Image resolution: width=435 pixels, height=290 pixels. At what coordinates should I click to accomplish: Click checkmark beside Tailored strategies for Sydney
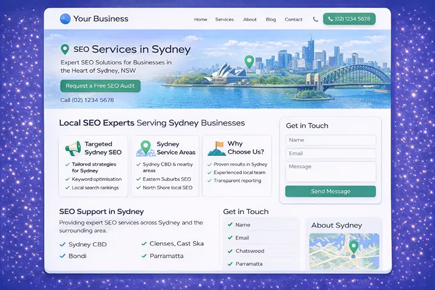point(67,164)
